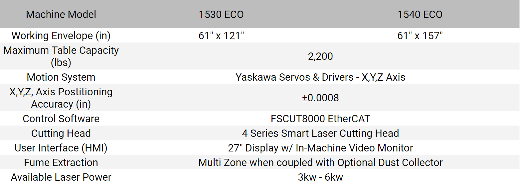Select the 3kw - 6kw laser power value
Image resolution: width=520 pixels, height=185 pixels.
click(320, 177)
